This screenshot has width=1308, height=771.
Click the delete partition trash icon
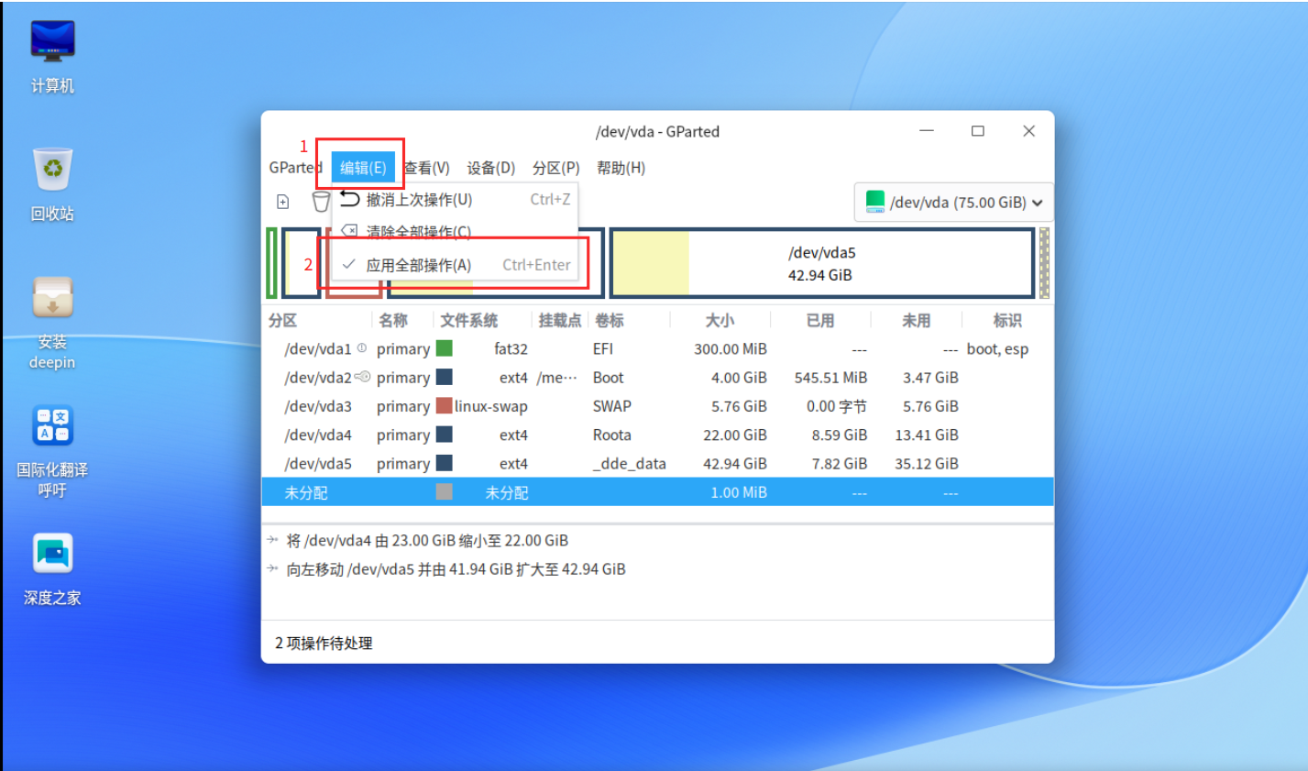(x=320, y=202)
